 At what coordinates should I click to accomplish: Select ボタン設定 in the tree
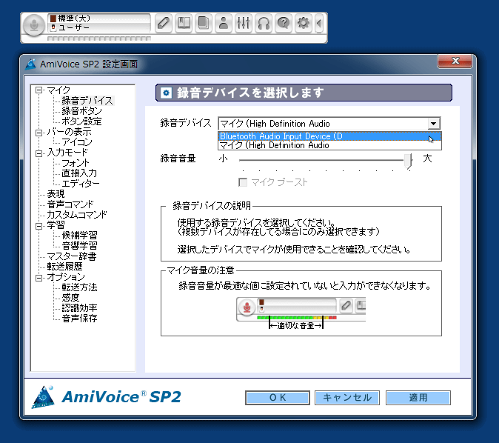click(81, 121)
